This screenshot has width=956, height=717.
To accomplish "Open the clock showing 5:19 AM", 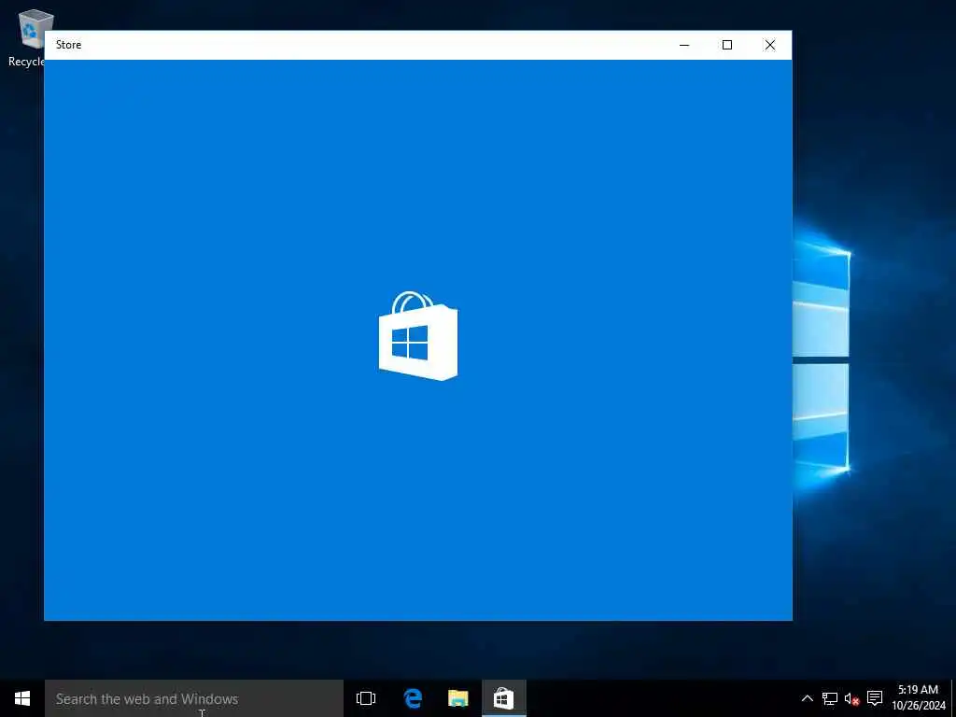I will [x=919, y=698].
